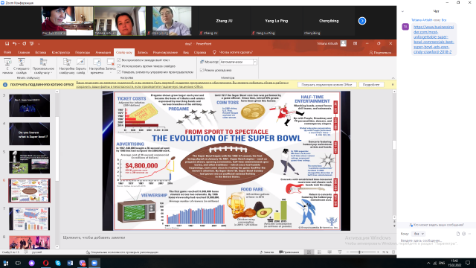
Task: Click the more options ellipsis in chat
Action: pyautogui.click(x=469, y=234)
